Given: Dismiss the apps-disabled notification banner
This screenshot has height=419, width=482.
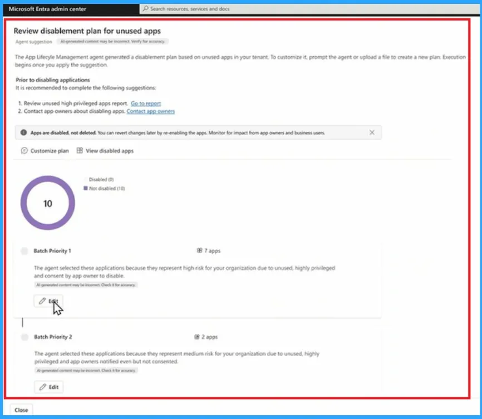Looking at the screenshot, I should [372, 132].
